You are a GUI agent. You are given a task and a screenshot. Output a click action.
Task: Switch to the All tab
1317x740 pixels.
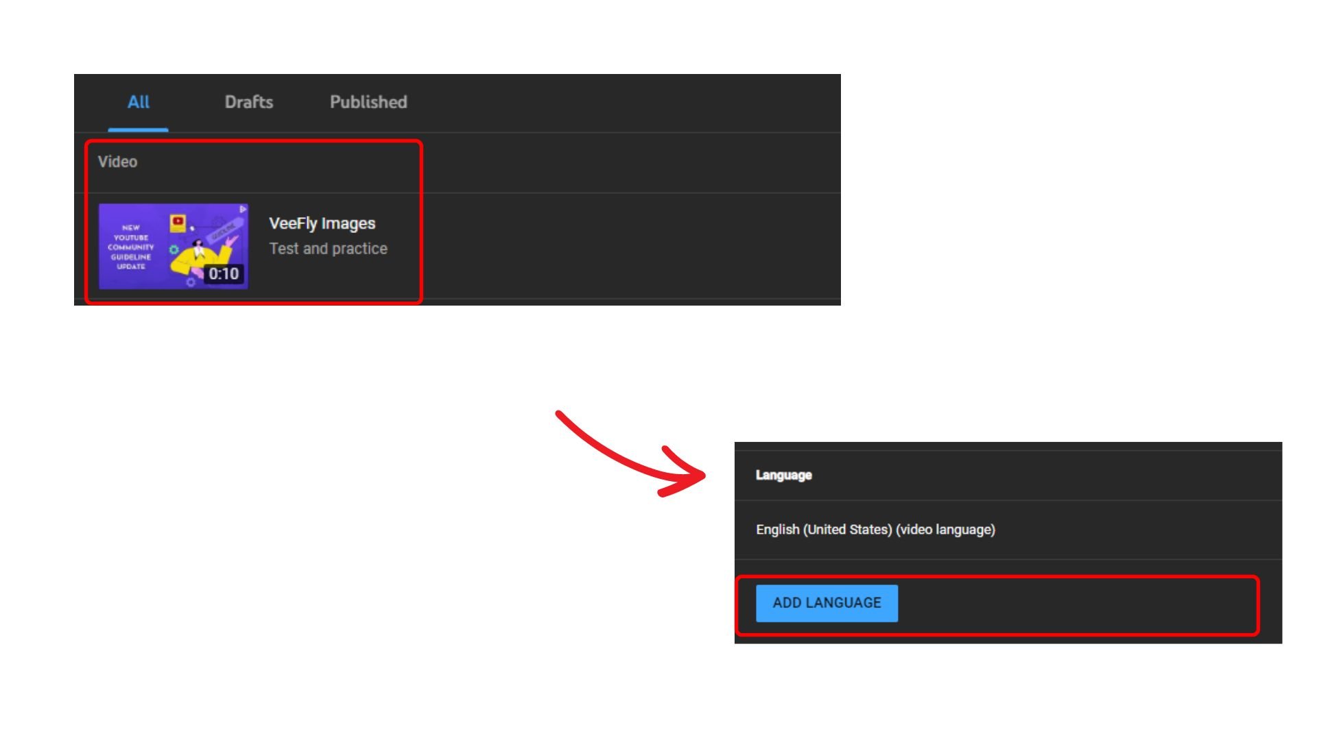(138, 102)
